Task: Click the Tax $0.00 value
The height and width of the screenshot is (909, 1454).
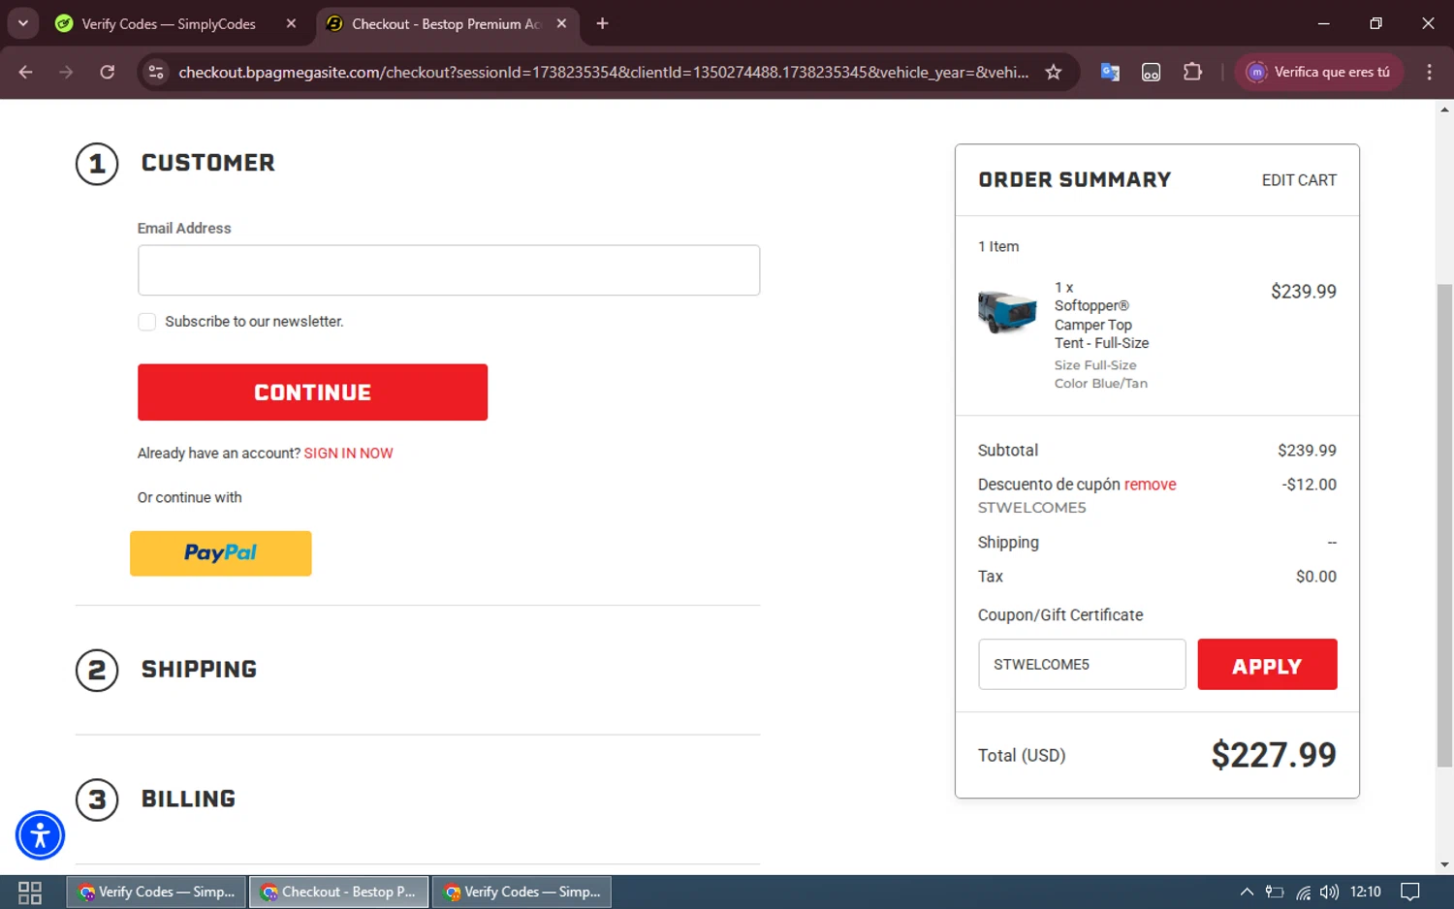Action: coord(1316,577)
